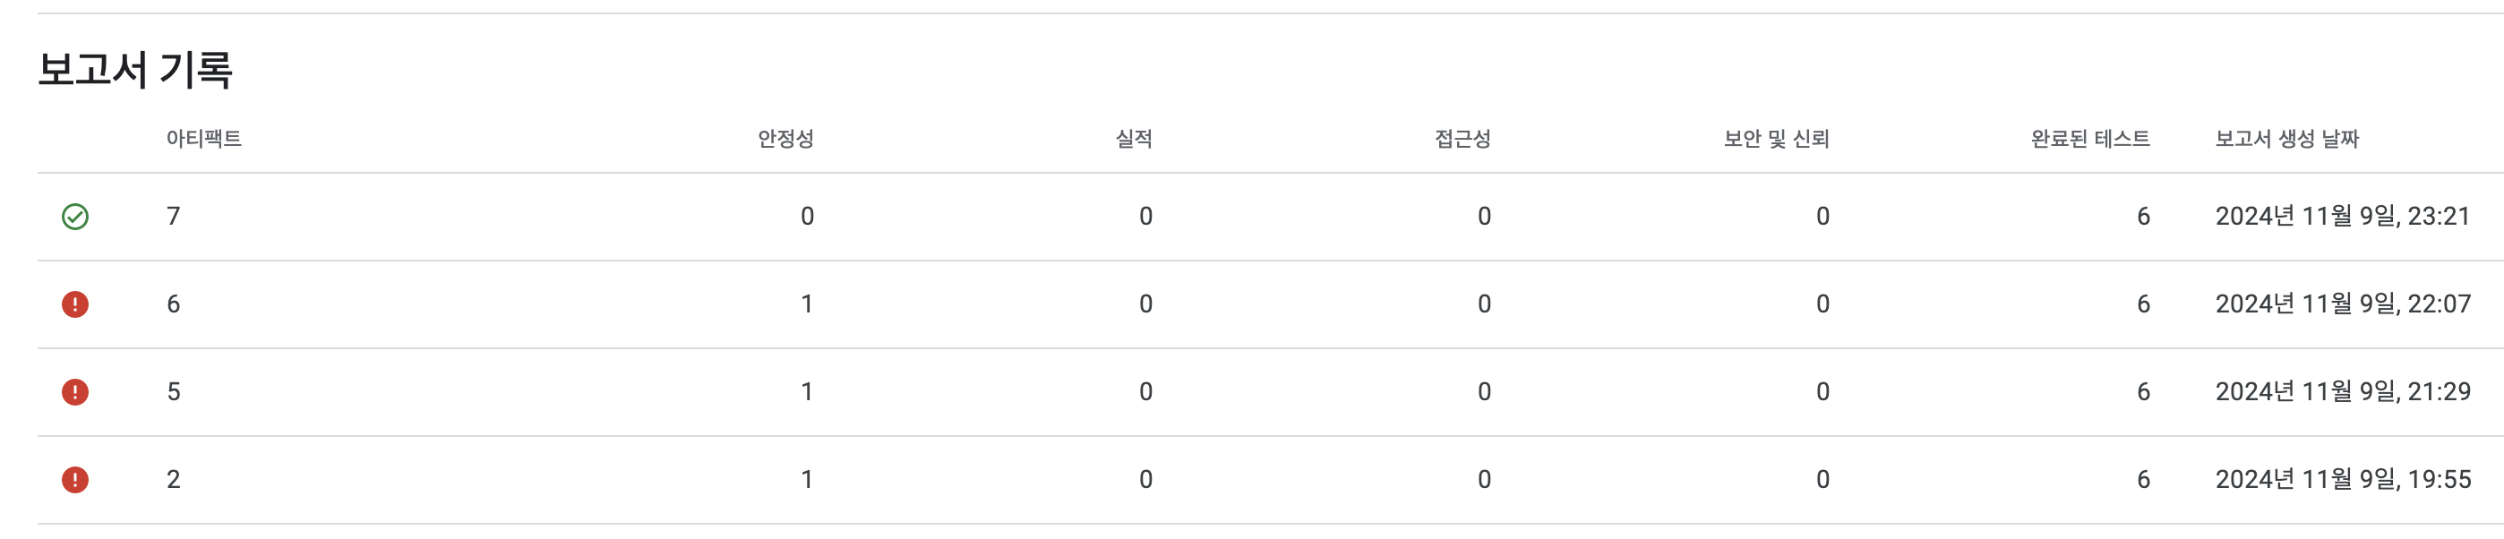Open the report dated 2024년 11월 9일, 19:55
Screen dimensions: 2504x539
[x=2343, y=480]
